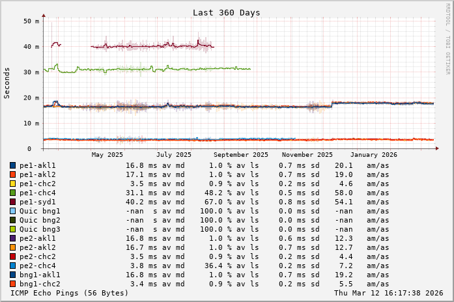Screen dimensions: 454x302
Task: Click the pe1-akl1 legend color swatch
Action: (x=12, y=165)
